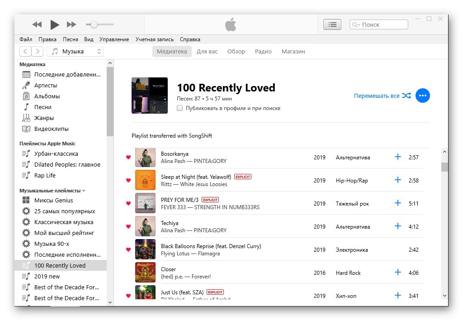The image size is (463, 321).
Task: Go forward with the right arrow button
Action: [38, 52]
